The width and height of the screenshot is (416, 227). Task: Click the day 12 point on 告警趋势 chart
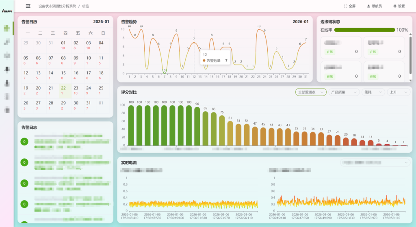pyautogui.click(x=194, y=43)
